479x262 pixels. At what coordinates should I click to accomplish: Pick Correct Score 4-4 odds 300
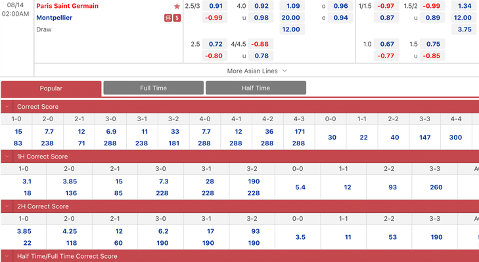coord(456,138)
